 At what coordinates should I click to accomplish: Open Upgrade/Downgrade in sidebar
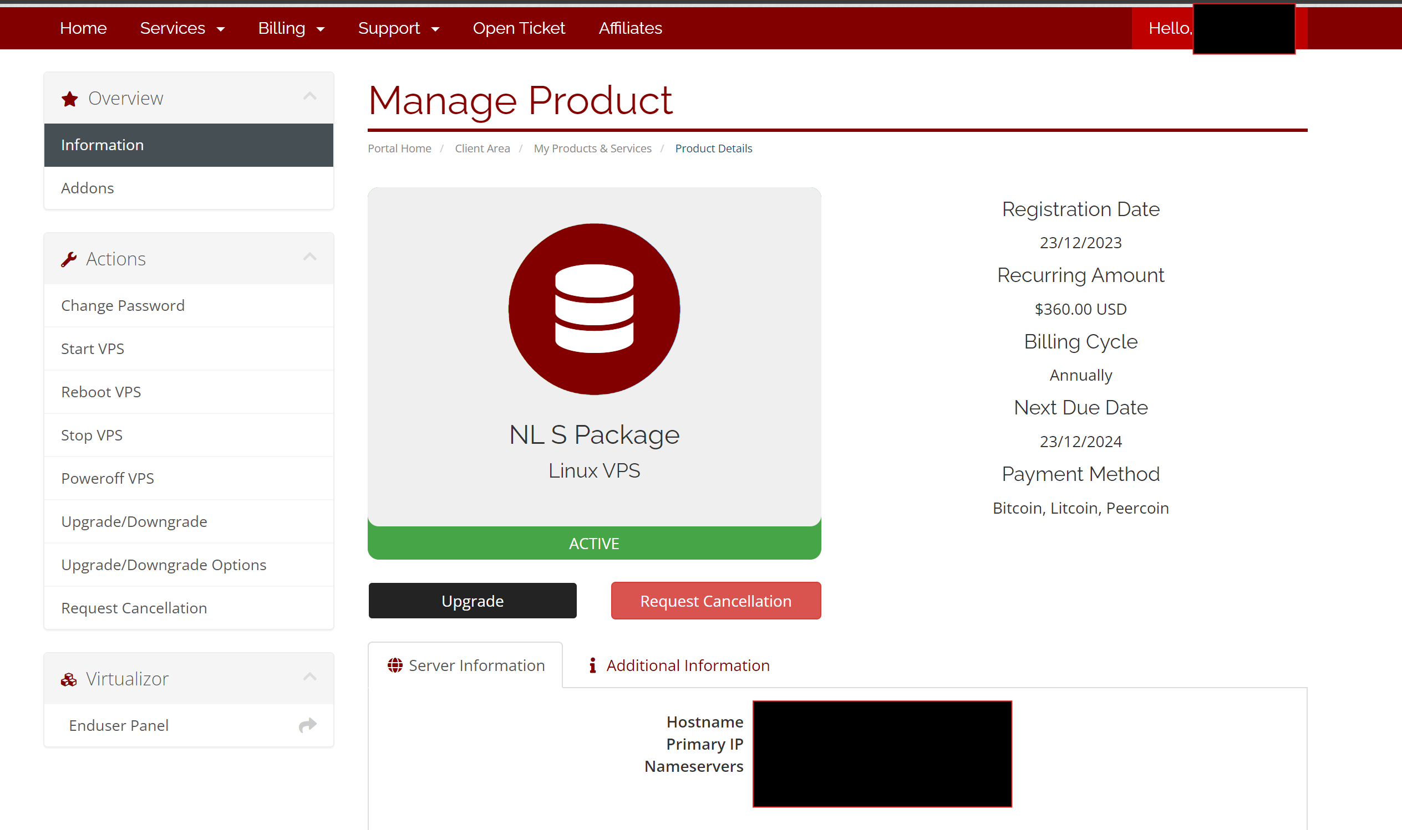click(x=189, y=521)
